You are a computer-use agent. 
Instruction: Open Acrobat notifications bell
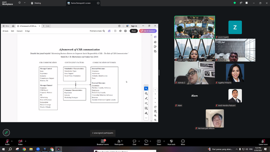click(123, 26)
